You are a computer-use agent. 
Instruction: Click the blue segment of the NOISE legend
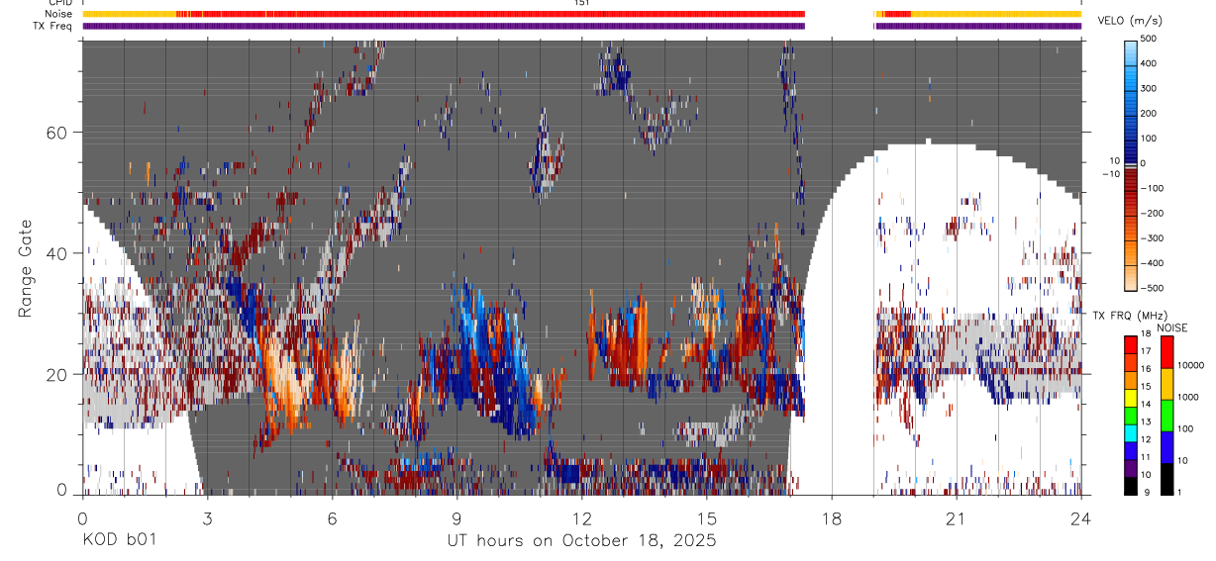pos(1167,447)
